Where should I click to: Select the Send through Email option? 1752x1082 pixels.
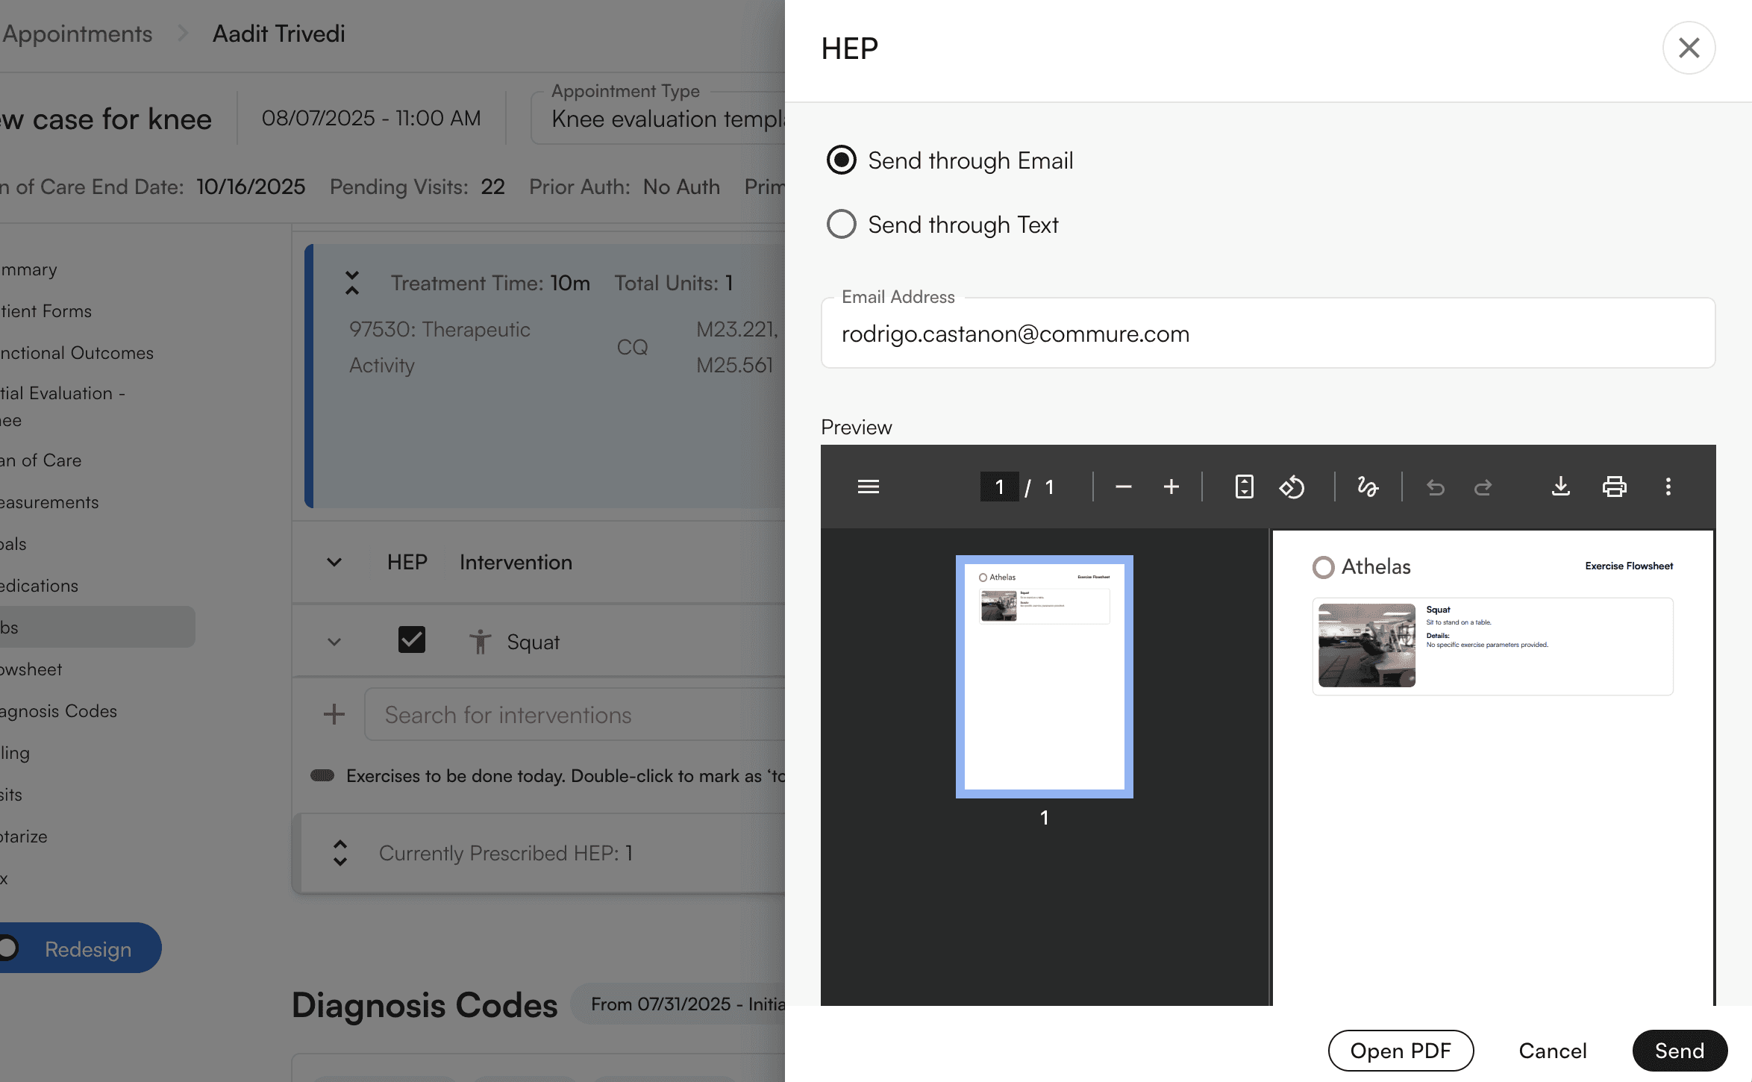[841, 160]
